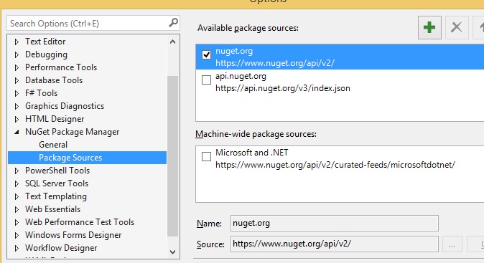
Task: Select Database Tools category label
Action: point(54,80)
